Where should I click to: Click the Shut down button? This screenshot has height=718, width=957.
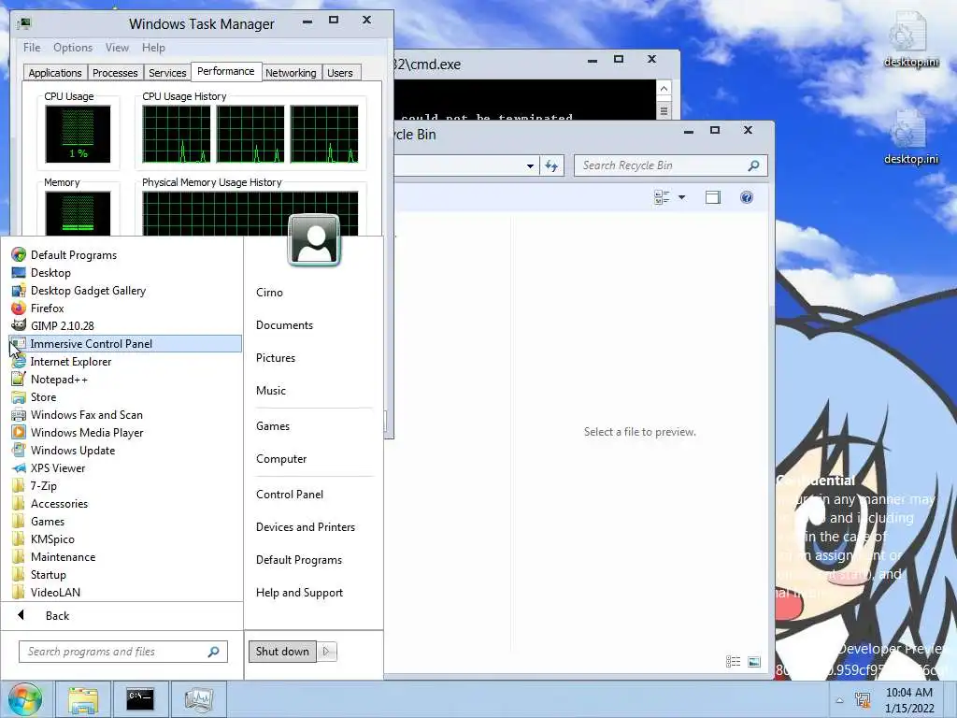tap(282, 652)
